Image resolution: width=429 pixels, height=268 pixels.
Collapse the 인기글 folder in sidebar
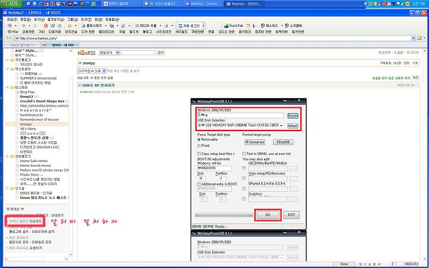(7, 188)
